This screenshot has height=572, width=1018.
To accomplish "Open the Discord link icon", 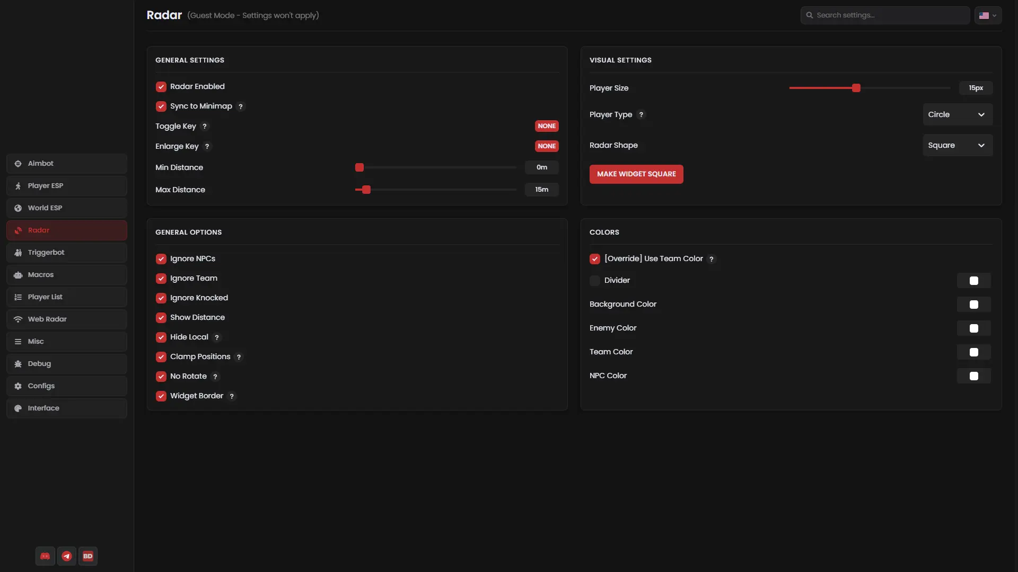I will point(45,556).
